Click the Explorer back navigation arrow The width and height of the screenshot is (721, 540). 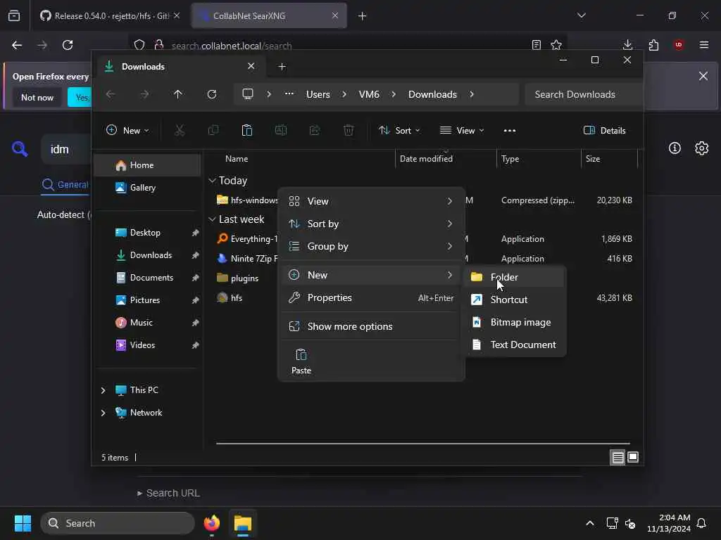(111, 94)
